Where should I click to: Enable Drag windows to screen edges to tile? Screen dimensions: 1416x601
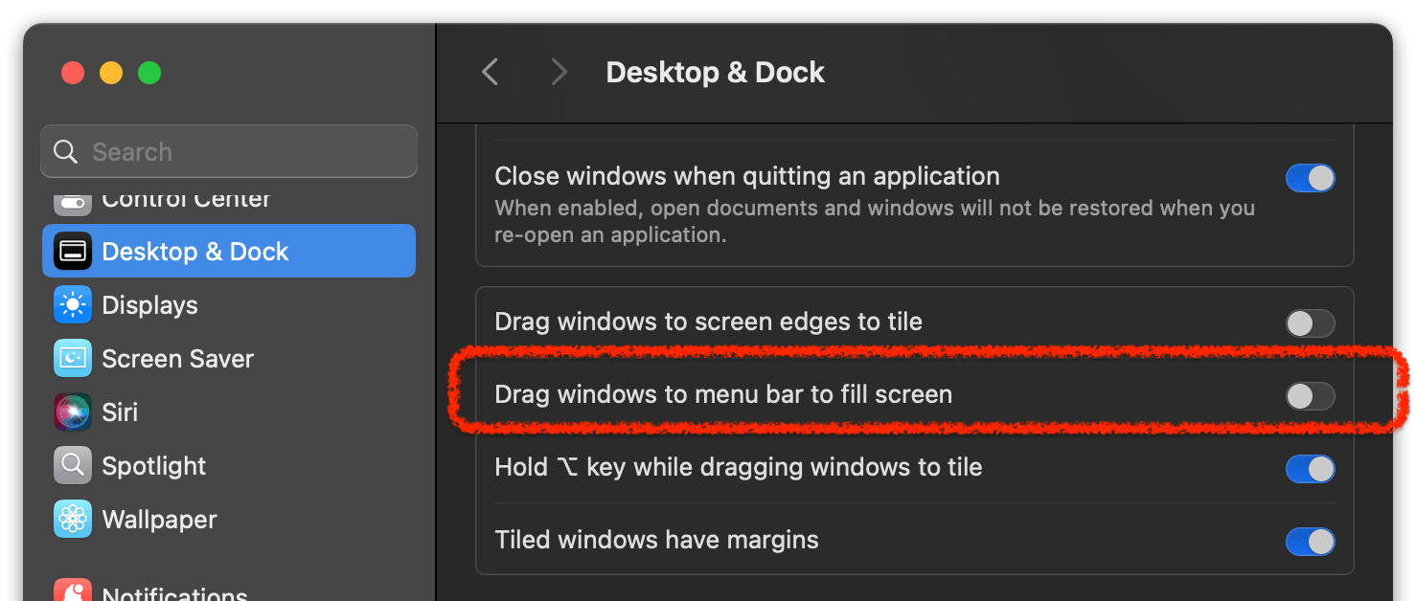click(x=1310, y=323)
